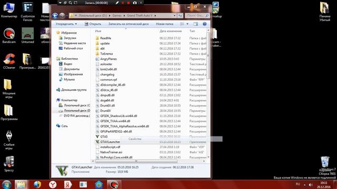Screen dimensions: 337x189
Task: Click the Открыть toolbar button
Action: 93,24
